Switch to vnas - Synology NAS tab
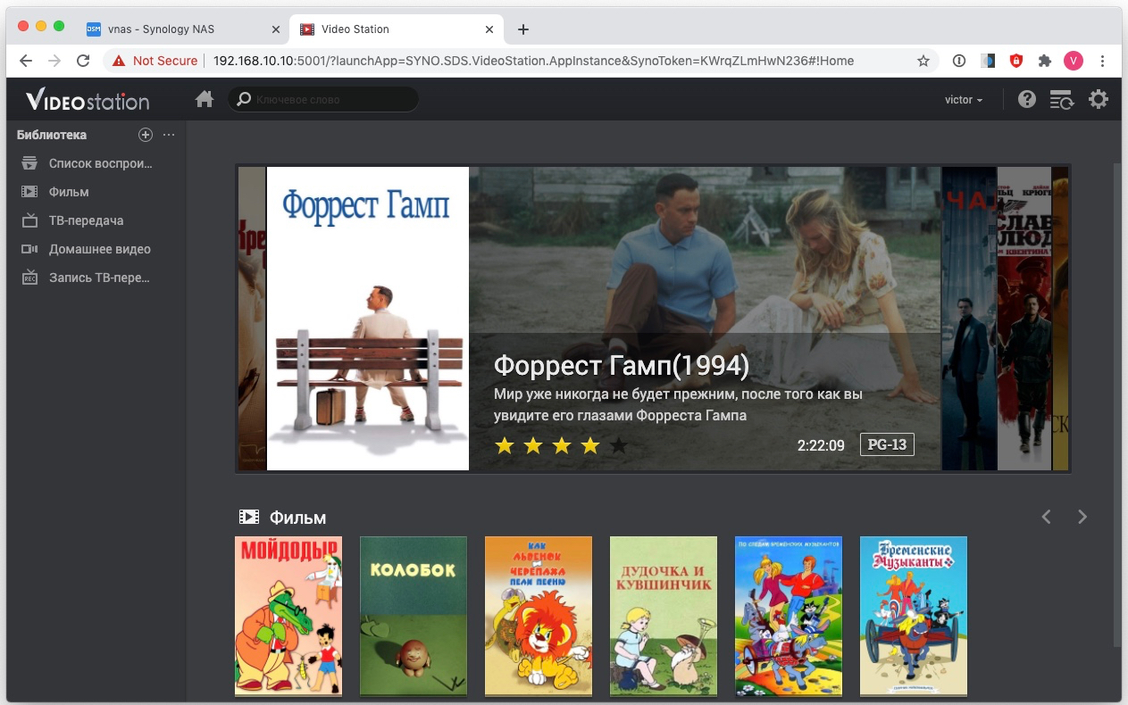Viewport: 1128px width, 705px height. pos(161,29)
